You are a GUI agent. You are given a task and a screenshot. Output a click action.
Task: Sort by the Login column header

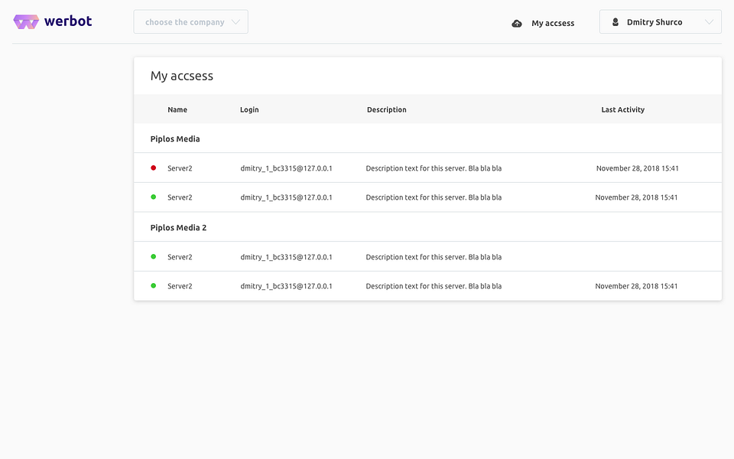249,109
